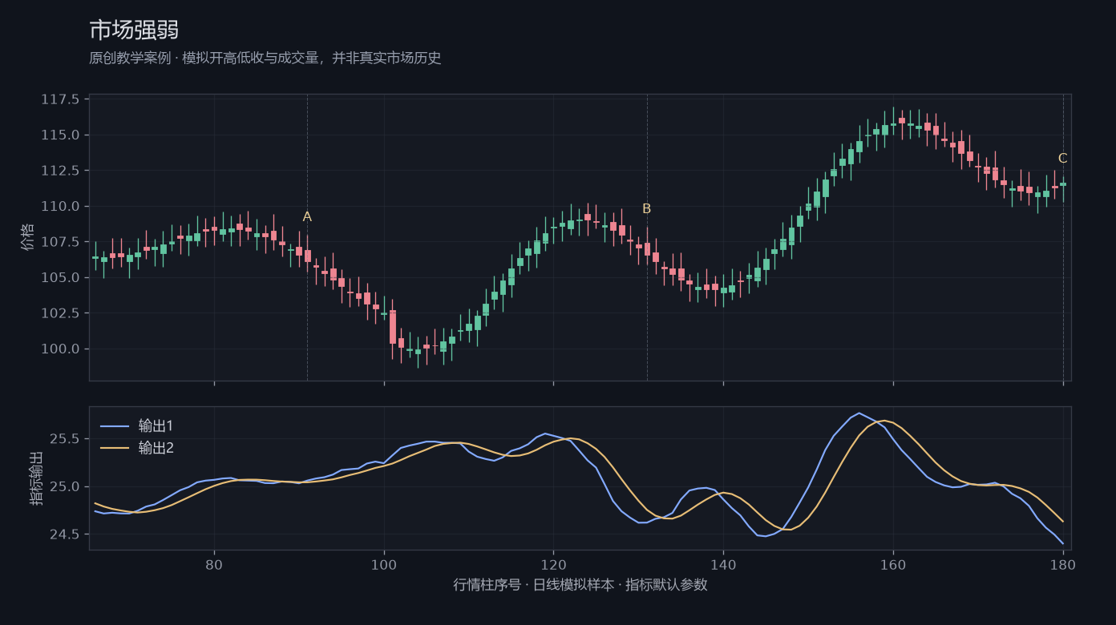Select marker label B on the price chart
1116x625 pixels.
[647, 209]
